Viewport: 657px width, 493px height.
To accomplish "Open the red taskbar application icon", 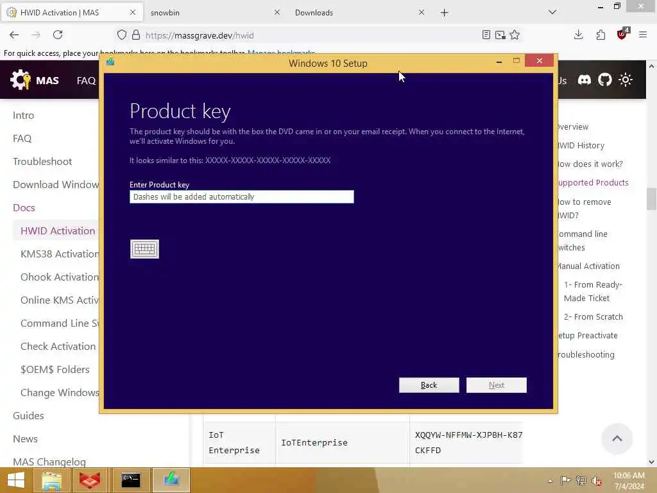I will tap(90, 480).
